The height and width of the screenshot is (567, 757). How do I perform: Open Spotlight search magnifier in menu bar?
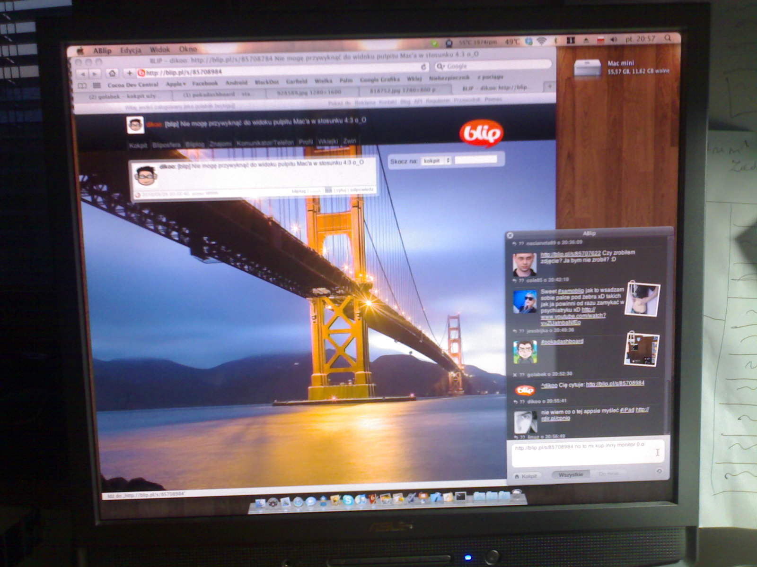(668, 38)
